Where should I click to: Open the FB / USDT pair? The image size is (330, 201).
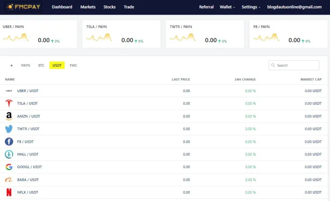click(25, 142)
